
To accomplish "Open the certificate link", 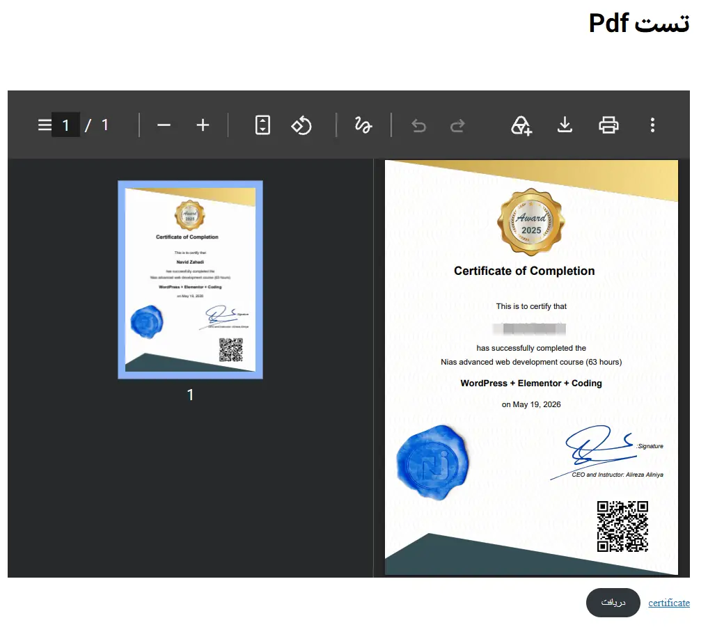I will coord(669,603).
